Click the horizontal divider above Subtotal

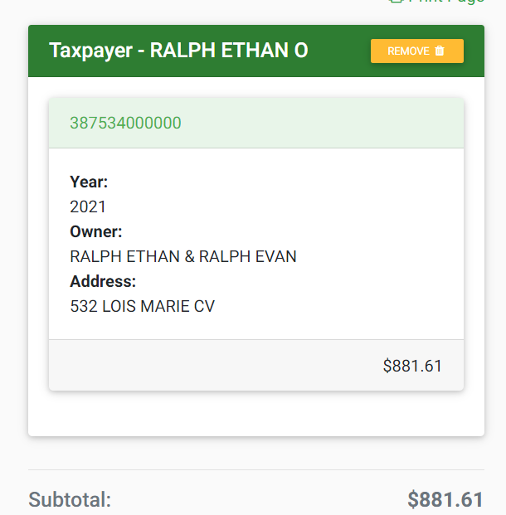coord(256,469)
